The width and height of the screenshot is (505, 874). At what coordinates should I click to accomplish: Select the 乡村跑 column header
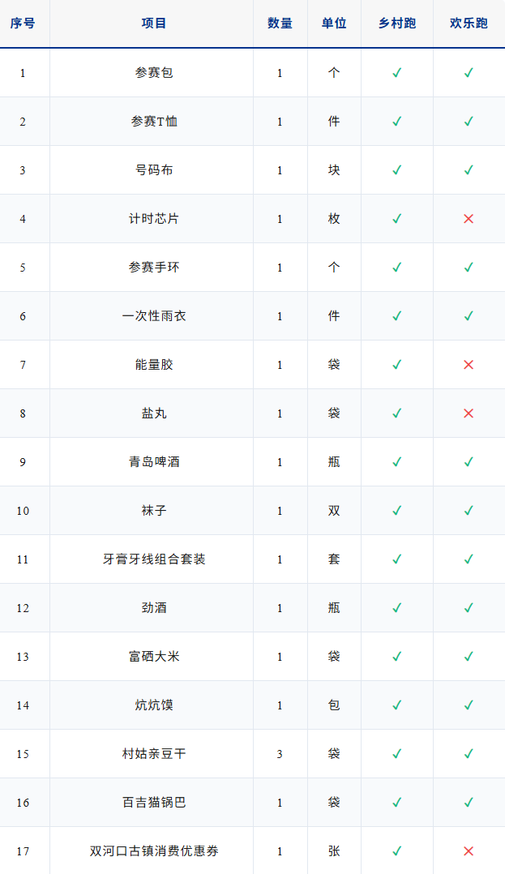397,24
